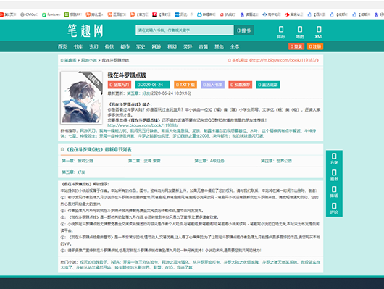
Task: Open the 地图 sitemap icon in header
Action: pyautogui.click(x=300, y=33)
